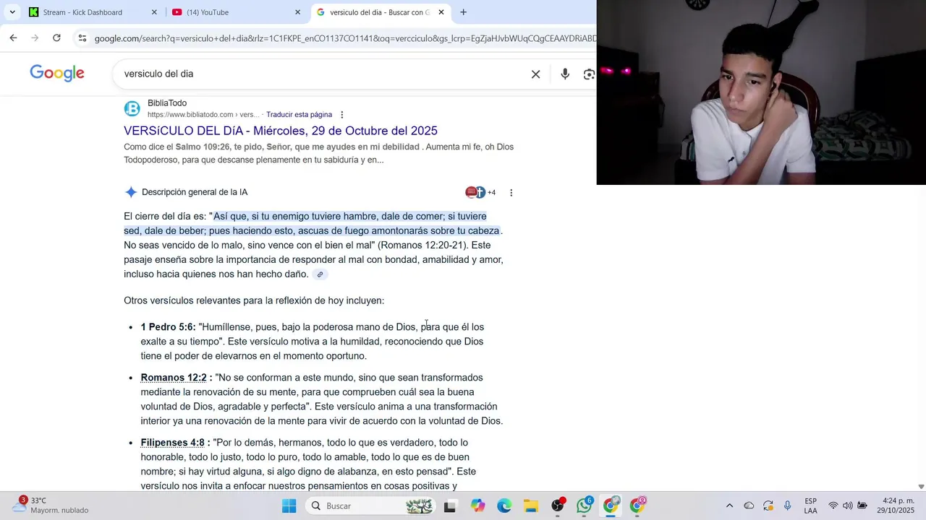Open more options for BibliaTodo result
The width and height of the screenshot is (926, 520).
tap(342, 115)
